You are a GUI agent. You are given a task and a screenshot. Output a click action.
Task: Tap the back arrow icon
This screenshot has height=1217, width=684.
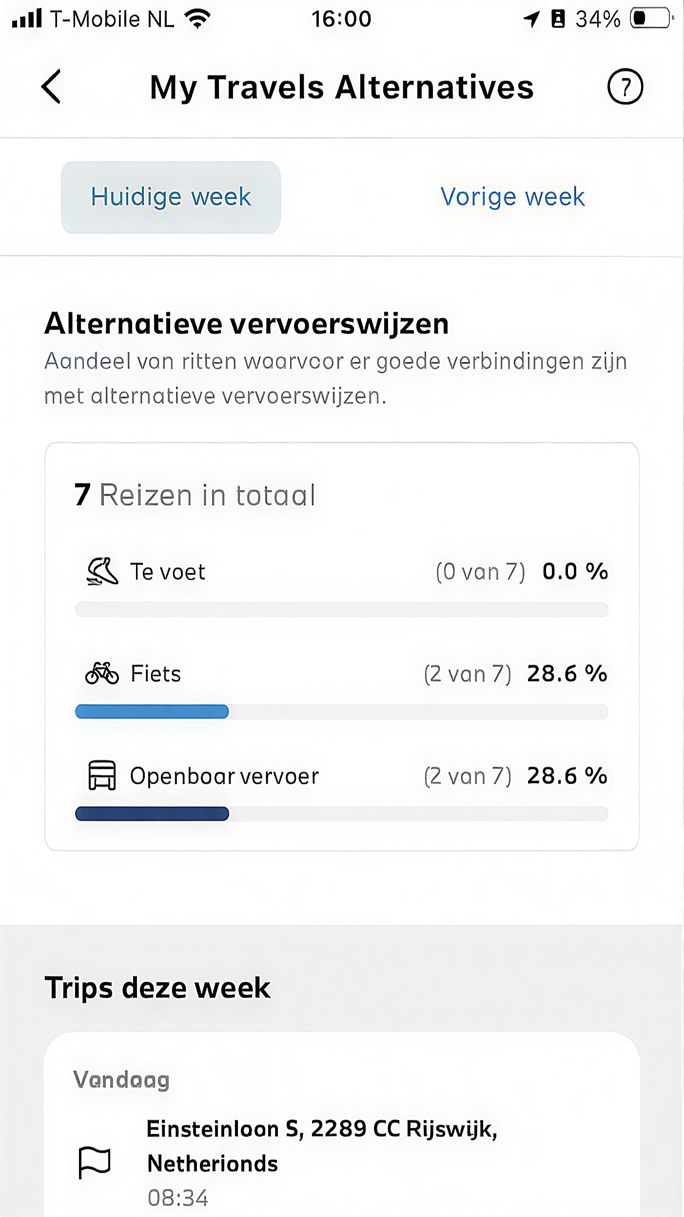point(51,87)
